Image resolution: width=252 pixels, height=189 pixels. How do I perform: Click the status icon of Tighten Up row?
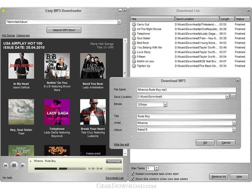click(x=134, y=66)
